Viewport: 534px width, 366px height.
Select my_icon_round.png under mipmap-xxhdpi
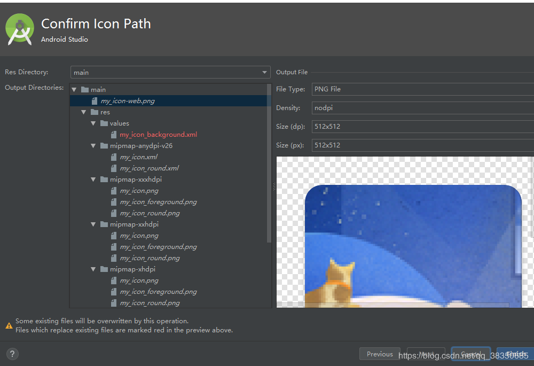click(150, 258)
